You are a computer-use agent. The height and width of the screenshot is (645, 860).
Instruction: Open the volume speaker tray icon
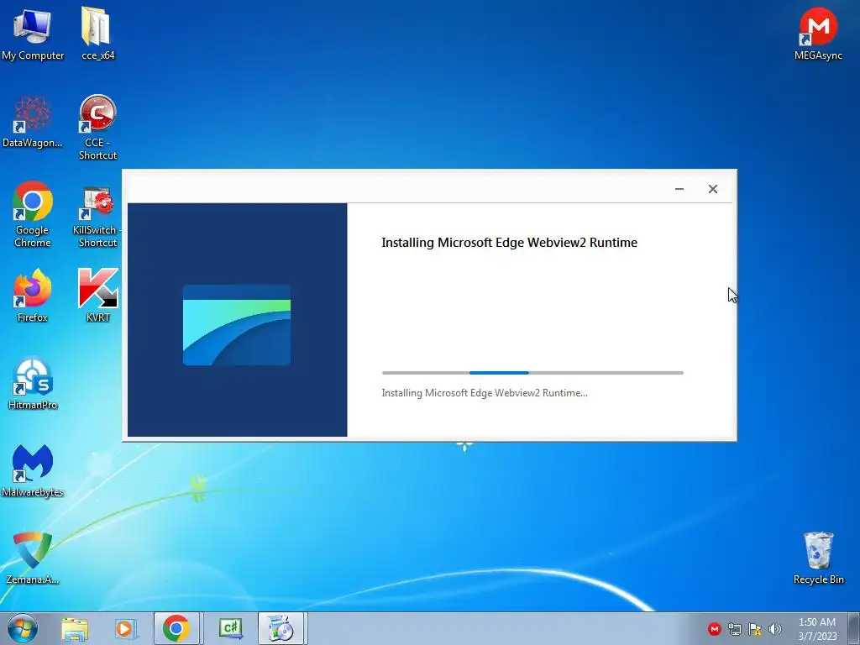pos(775,629)
